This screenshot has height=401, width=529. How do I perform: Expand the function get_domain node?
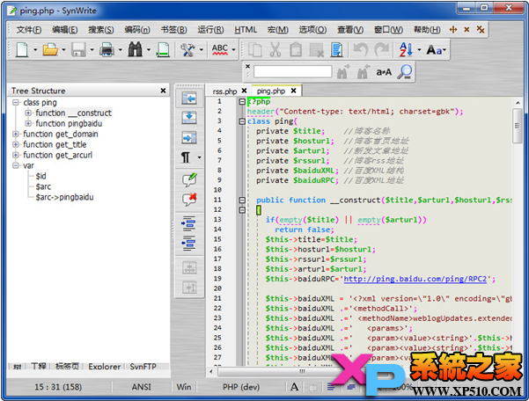coord(16,134)
